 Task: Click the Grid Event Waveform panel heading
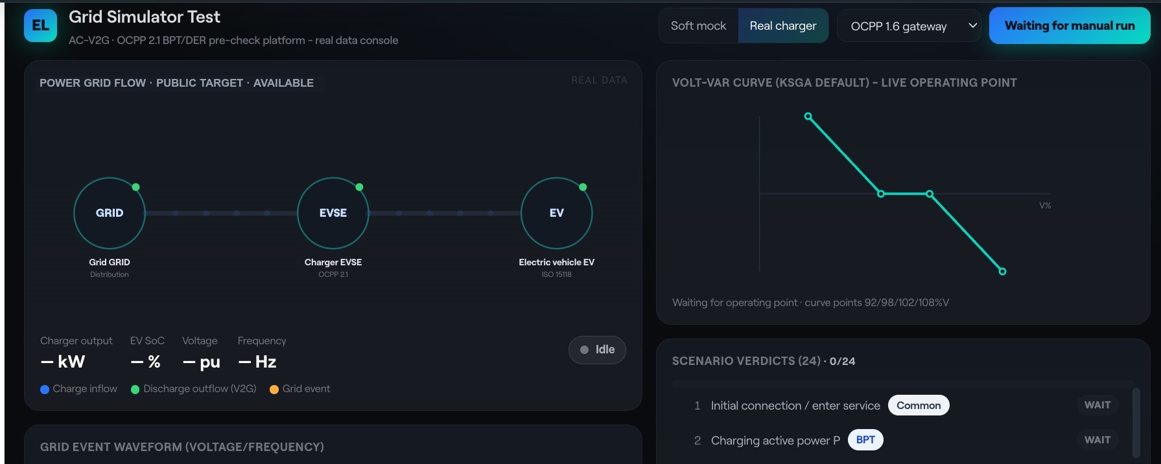click(x=182, y=447)
